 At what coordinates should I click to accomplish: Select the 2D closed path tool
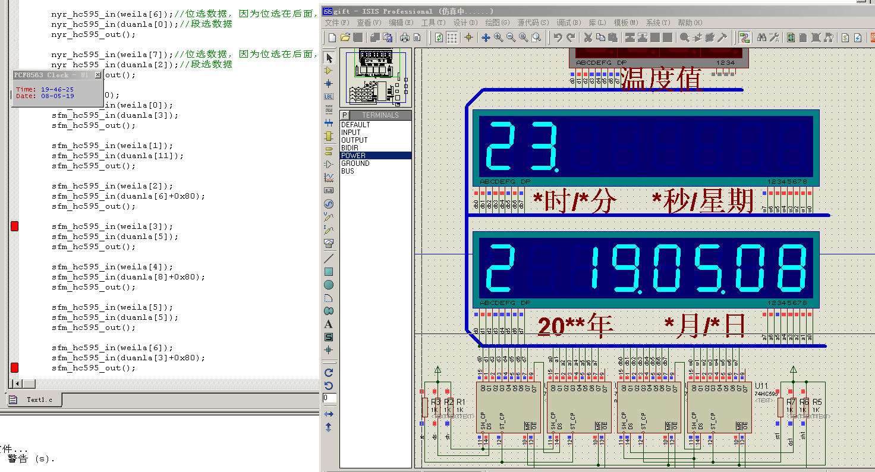[329, 311]
